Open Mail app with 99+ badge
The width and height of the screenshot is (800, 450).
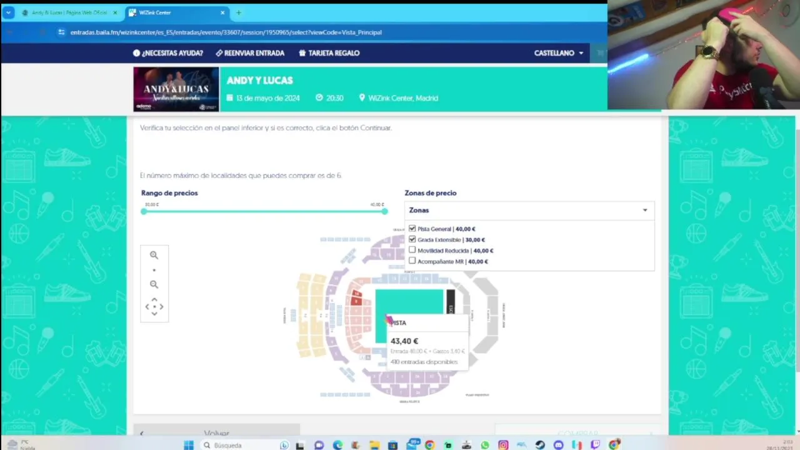pos(412,444)
